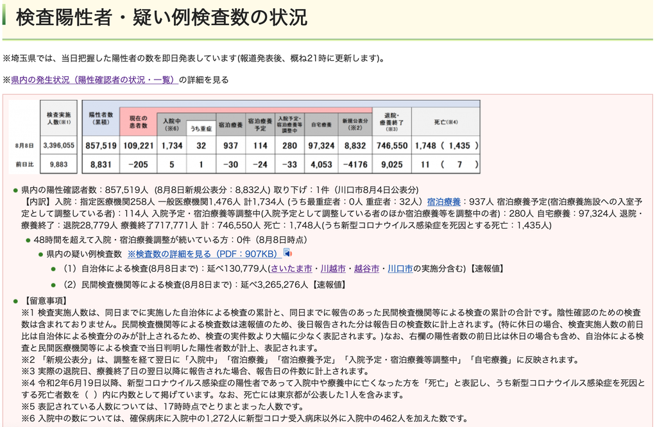
Task: Click the 入院予定・宿泊療養等調整中 header cell
Action: pos(289,124)
